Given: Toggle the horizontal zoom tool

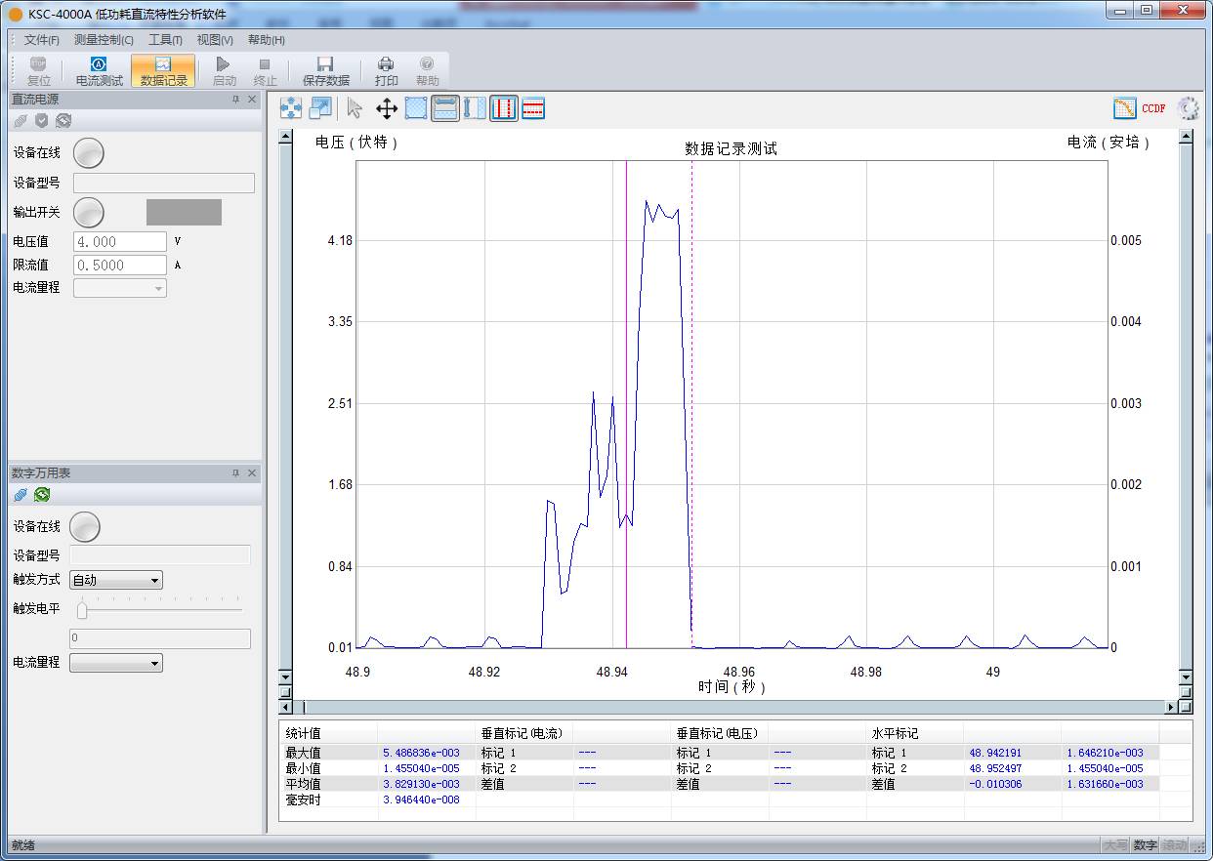Looking at the screenshot, I should pos(445,108).
